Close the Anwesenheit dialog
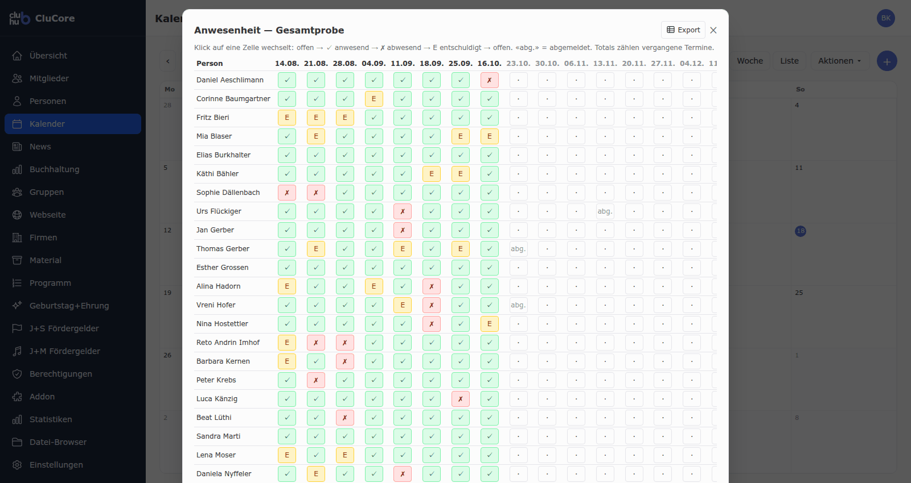The image size is (911, 483). click(713, 30)
